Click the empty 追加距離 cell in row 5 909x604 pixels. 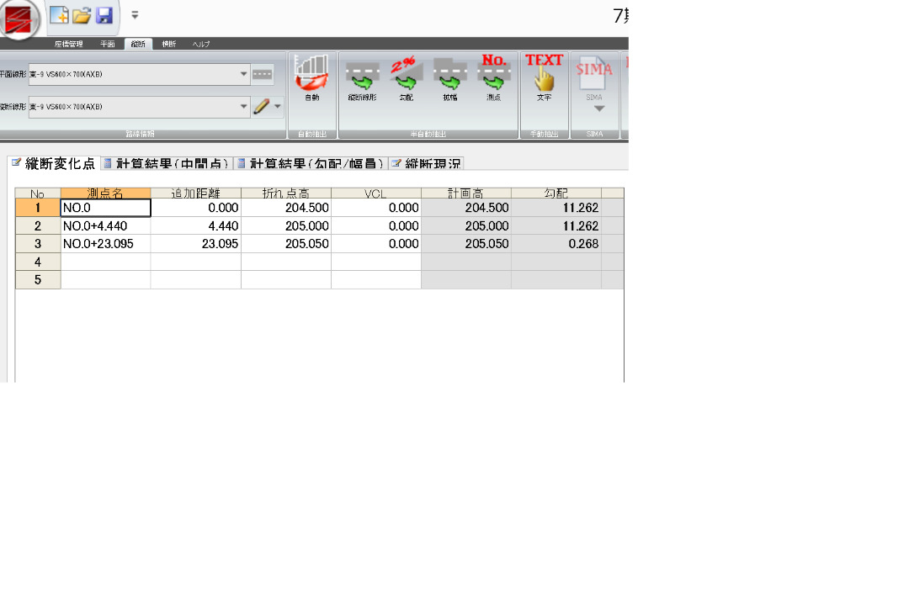pos(196,279)
